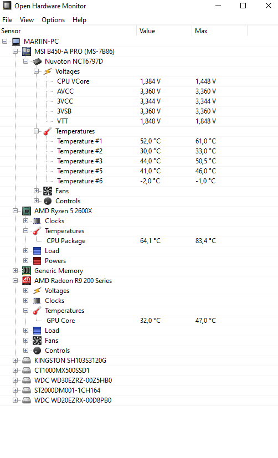Viewport: 278px width, 458px height.
Task: Click the CT1000MX500SSD1 drive icon
Action: click(26, 370)
